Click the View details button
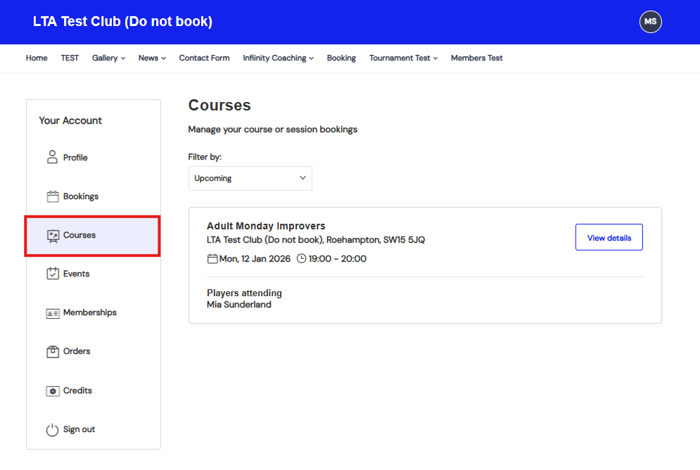 coord(609,238)
